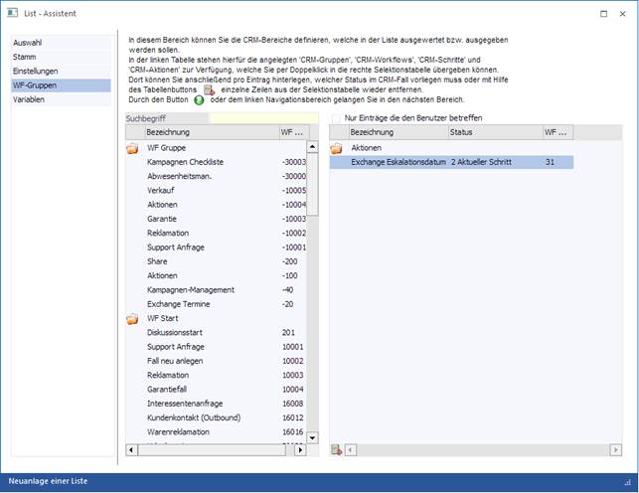This screenshot has height=493, width=639.
Task: Click the table button icon in the description text
Action: coord(209,90)
